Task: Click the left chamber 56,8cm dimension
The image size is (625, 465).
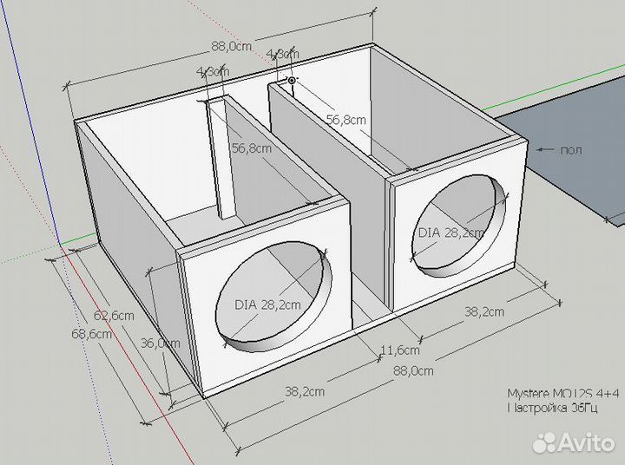Action: coord(252,148)
